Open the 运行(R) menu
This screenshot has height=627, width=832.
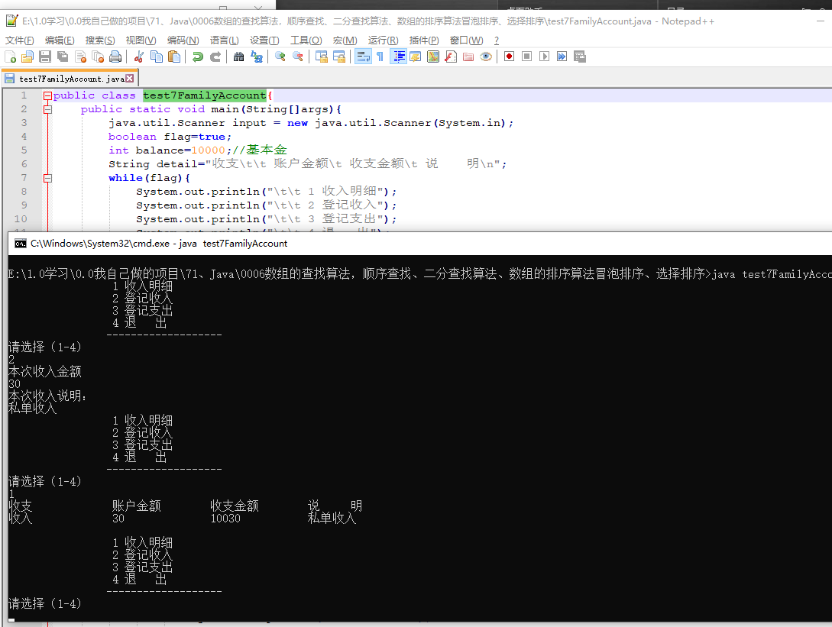pos(383,40)
